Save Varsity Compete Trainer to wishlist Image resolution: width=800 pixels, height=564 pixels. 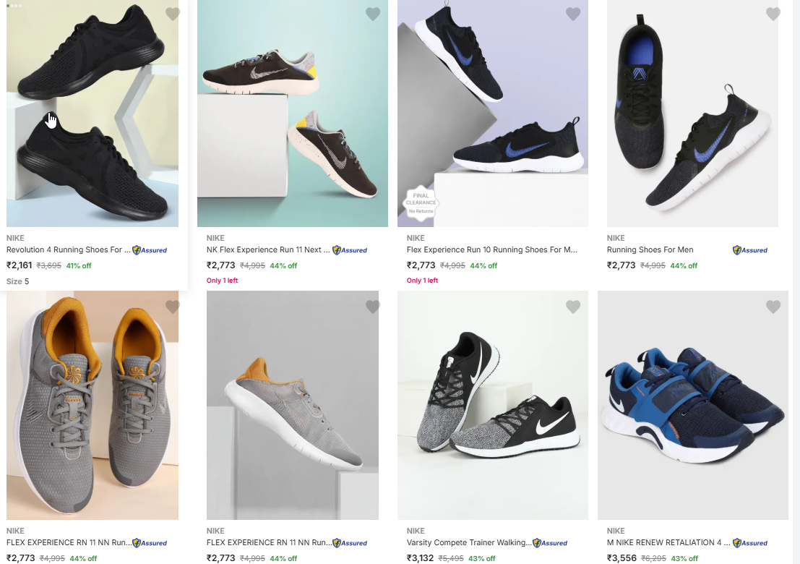click(572, 307)
